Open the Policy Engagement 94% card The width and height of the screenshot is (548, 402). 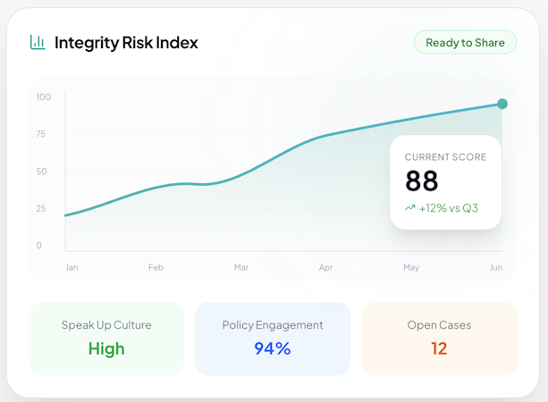point(273,339)
